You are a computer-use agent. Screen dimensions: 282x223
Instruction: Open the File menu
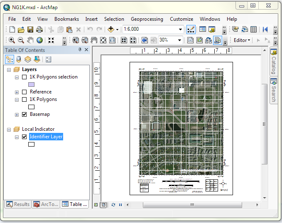(12, 19)
